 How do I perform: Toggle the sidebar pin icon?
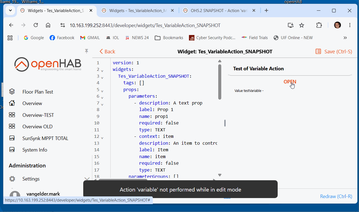(87, 51)
